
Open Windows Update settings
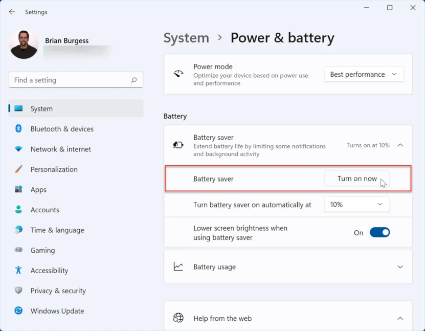tap(76, 311)
